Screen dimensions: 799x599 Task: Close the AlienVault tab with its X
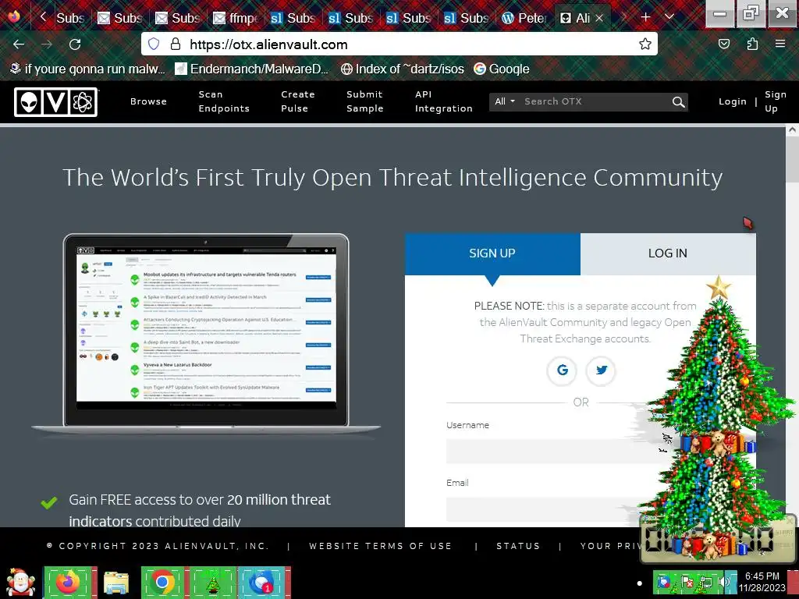point(599,19)
